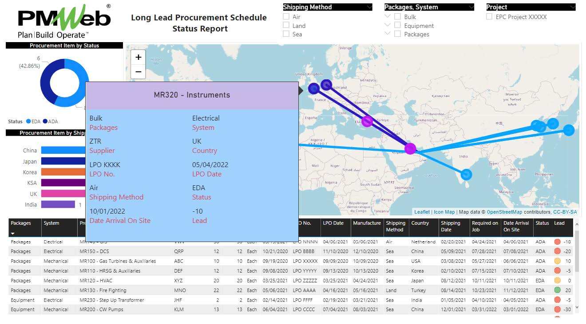Click the table scrollbar down arrow
The width and height of the screenshot is (586, 324).
[x=577, y=307]
